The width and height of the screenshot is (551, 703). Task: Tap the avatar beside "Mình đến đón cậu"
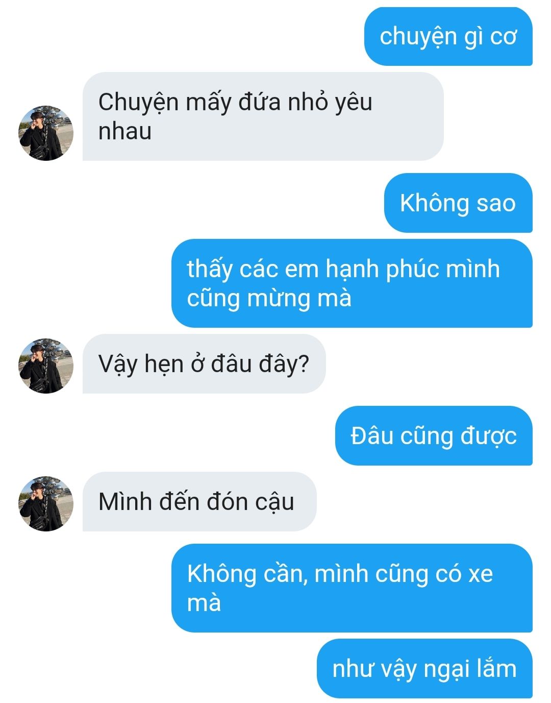tap(46, 504)
